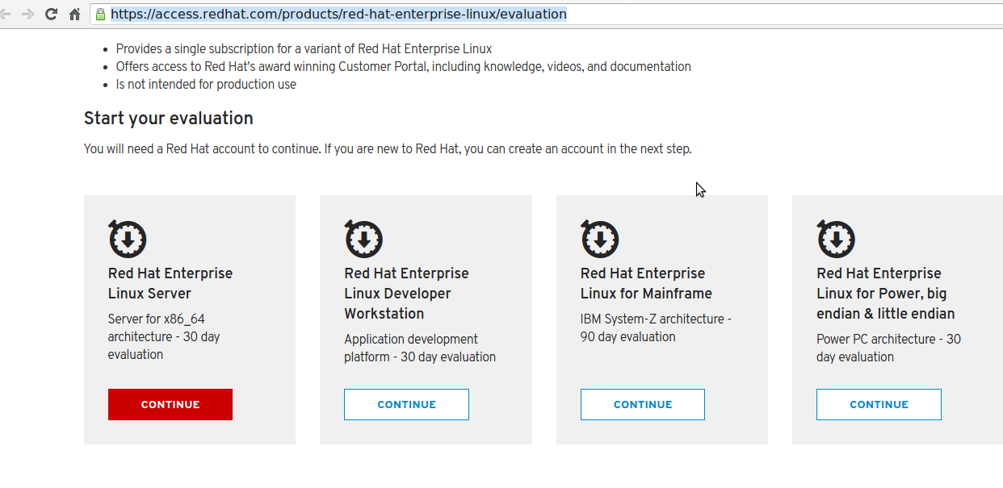The height and width of the screenshot is (488, 1003).
Task: Click the download icon for Linux for Power
Action: coord(836,239)
